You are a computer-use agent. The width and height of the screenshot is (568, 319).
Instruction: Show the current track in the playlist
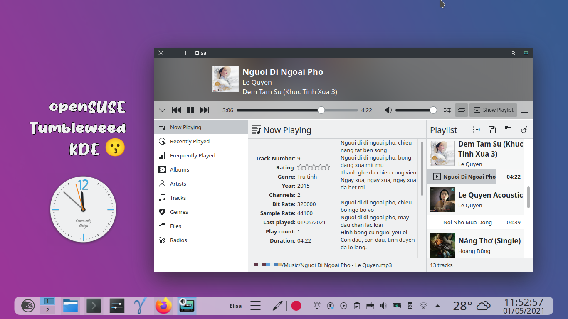[x=477, y=130]
